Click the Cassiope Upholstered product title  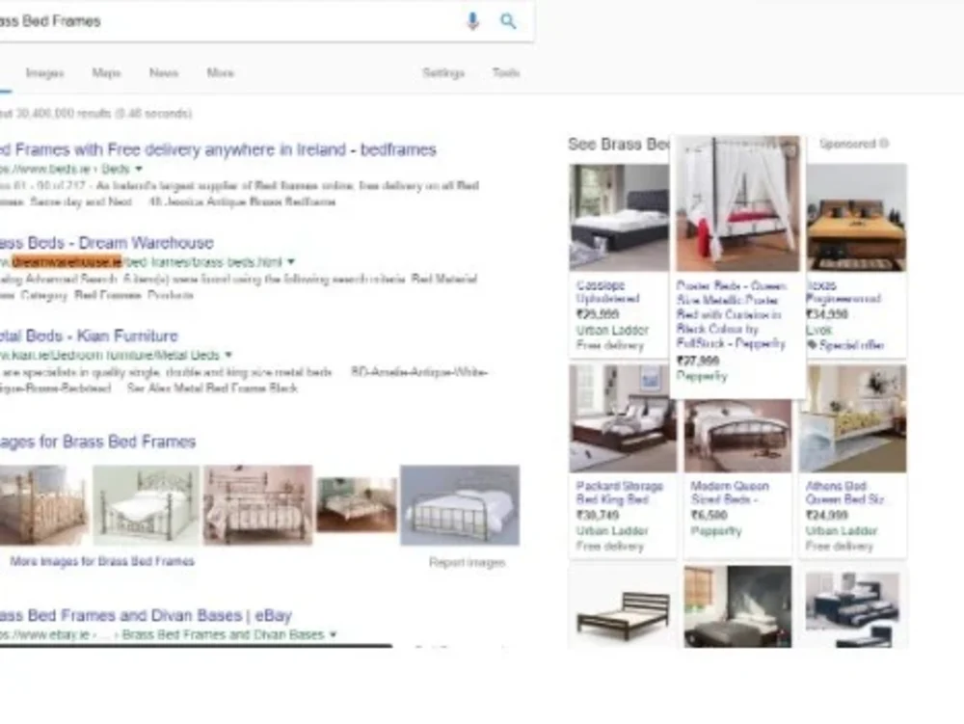608,292
